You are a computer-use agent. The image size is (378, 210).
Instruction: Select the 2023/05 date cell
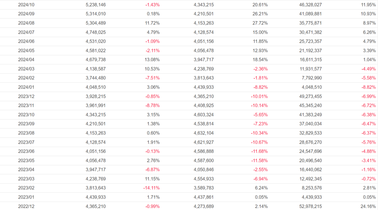[x=26, y=160]
